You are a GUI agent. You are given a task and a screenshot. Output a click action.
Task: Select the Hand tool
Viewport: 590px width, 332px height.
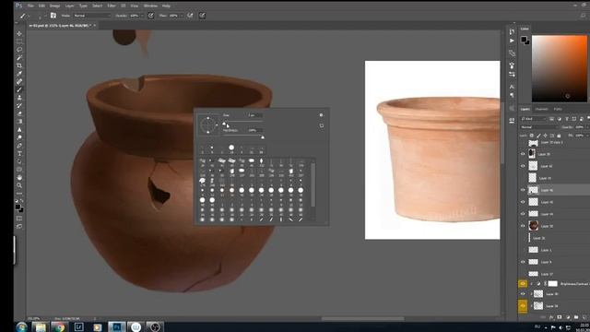(19, 177)
